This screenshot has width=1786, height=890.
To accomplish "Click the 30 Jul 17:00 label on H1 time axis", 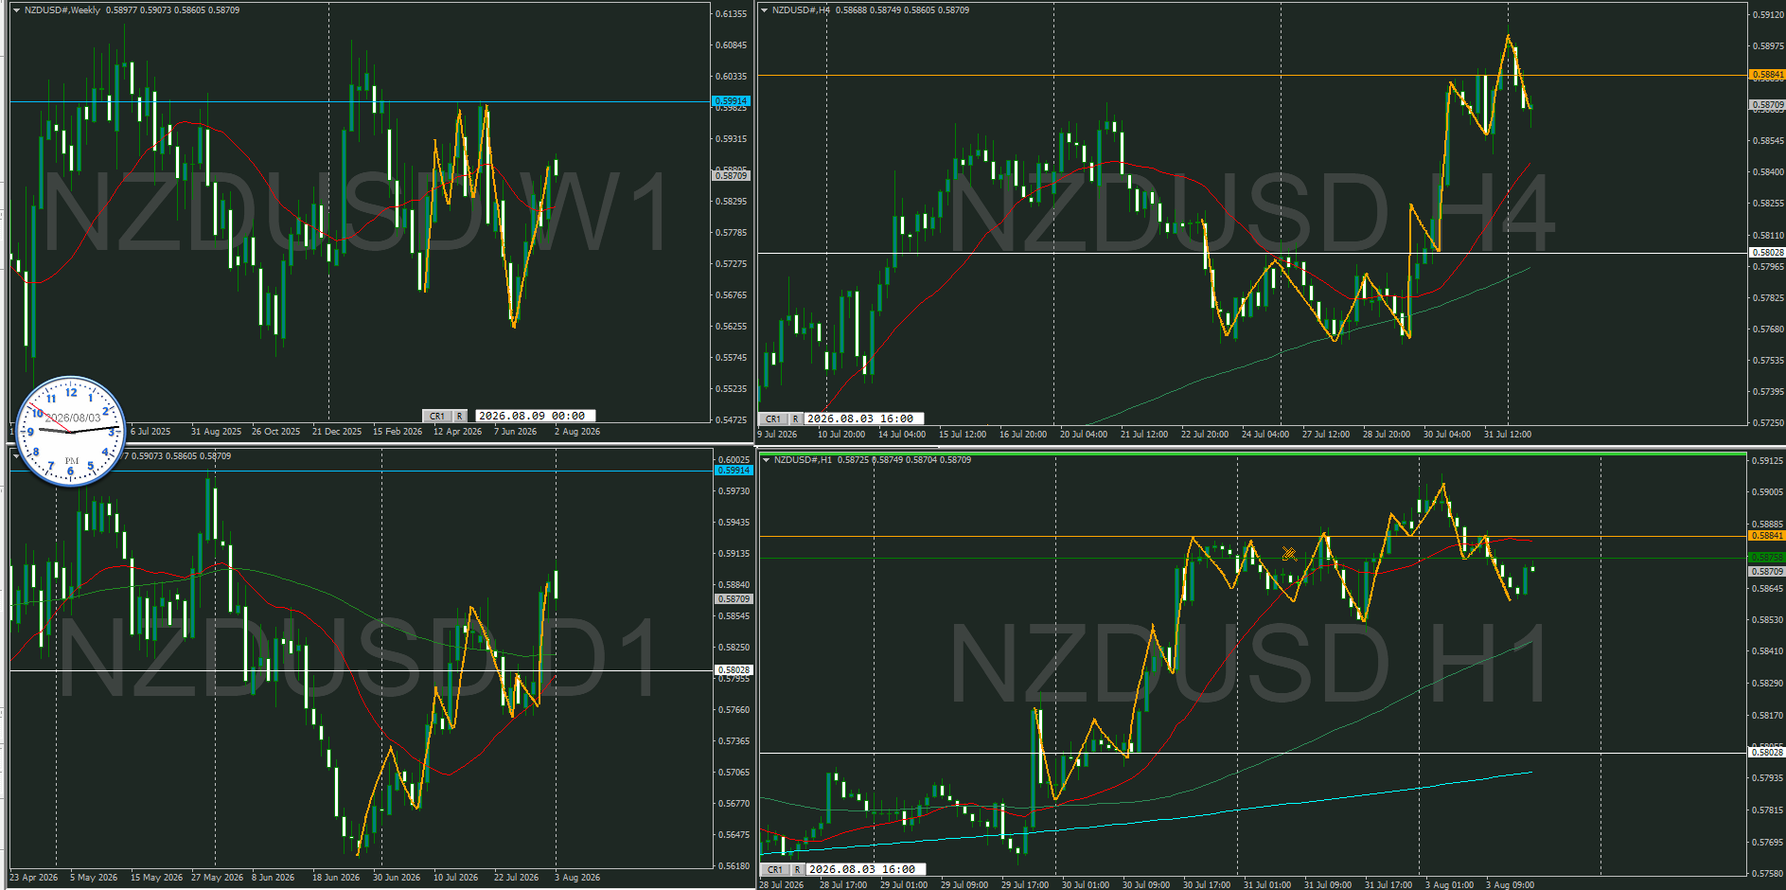I will [x=1207, y=885].
